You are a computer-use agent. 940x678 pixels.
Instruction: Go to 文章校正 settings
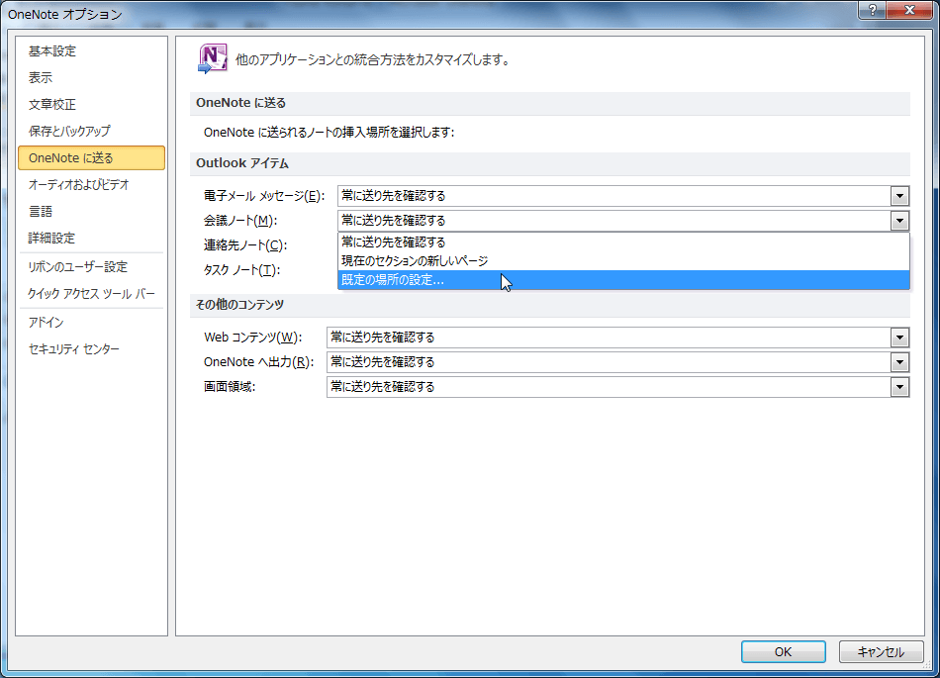[x=52, y=104]
